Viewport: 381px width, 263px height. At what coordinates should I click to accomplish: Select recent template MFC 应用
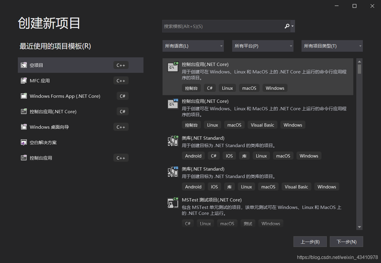tap(81, 81)
